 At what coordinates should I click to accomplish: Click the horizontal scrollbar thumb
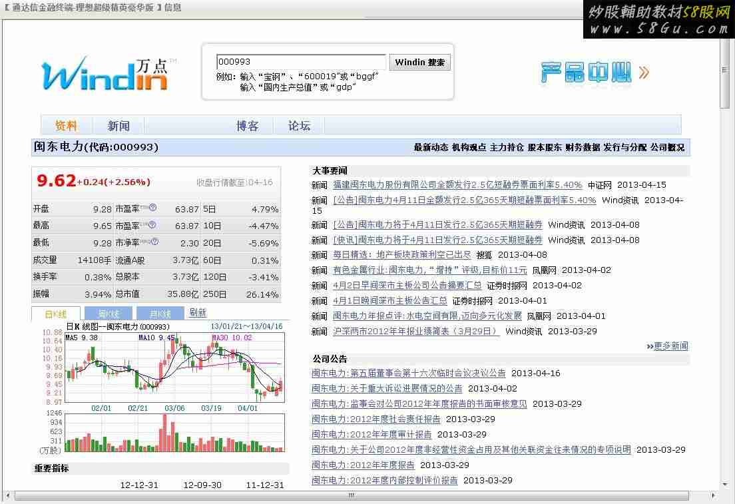[x=352, y=495]
